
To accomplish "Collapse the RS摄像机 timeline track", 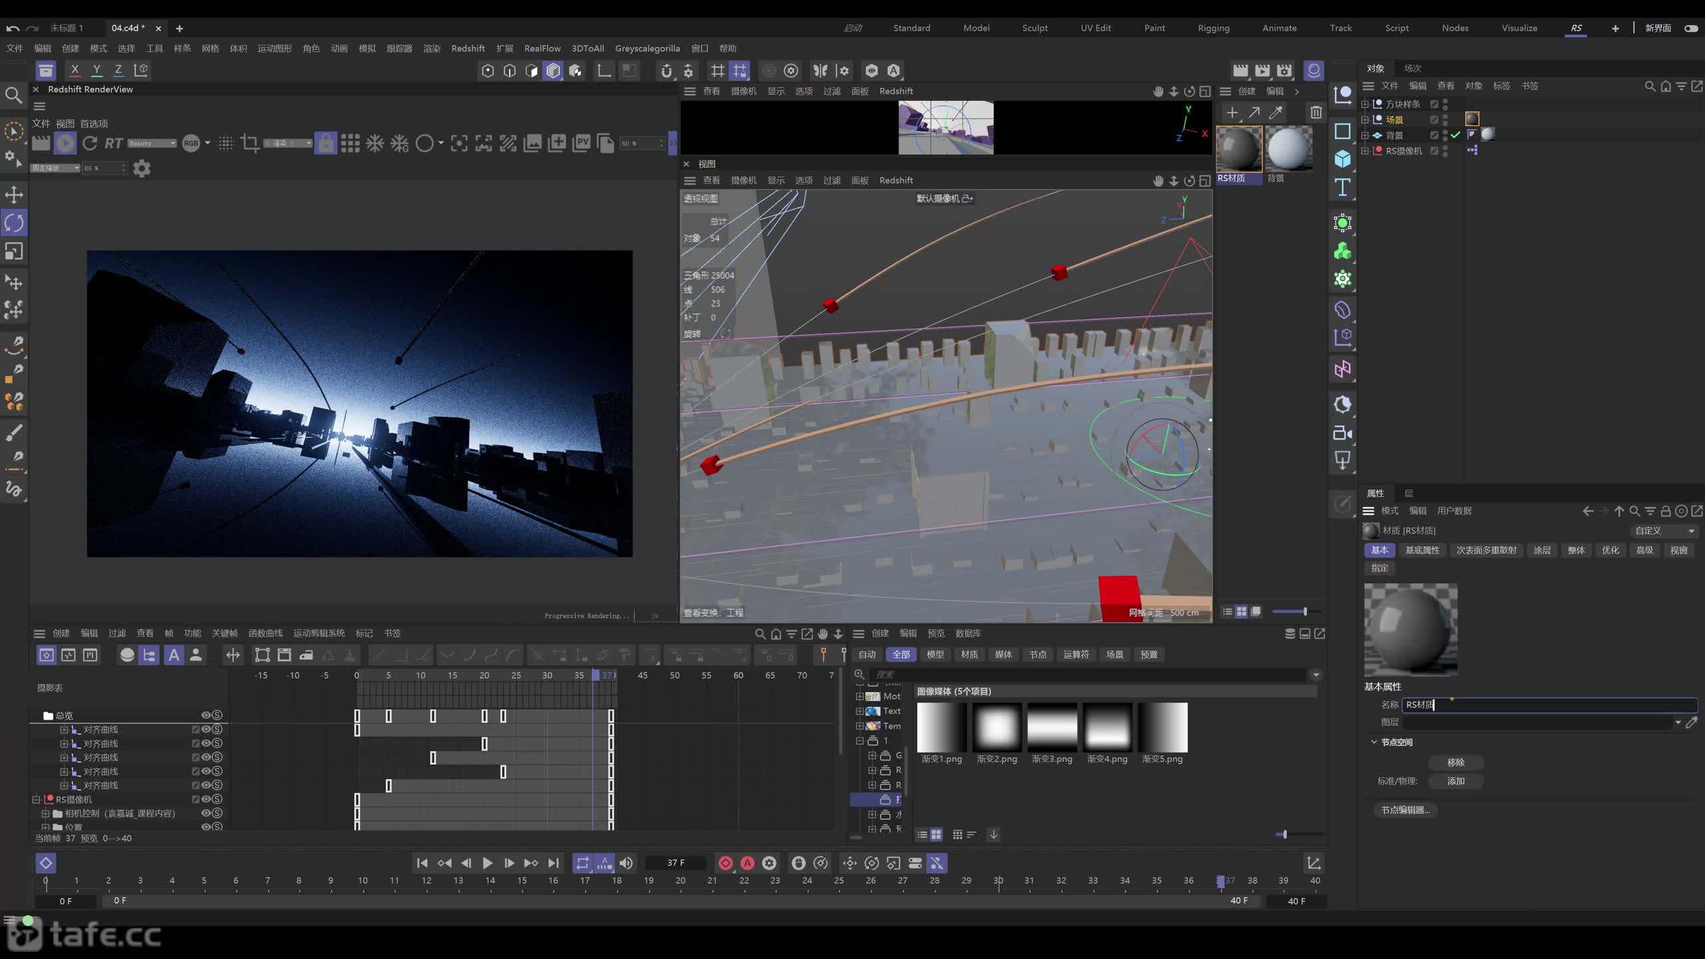I will coord(37,799).
